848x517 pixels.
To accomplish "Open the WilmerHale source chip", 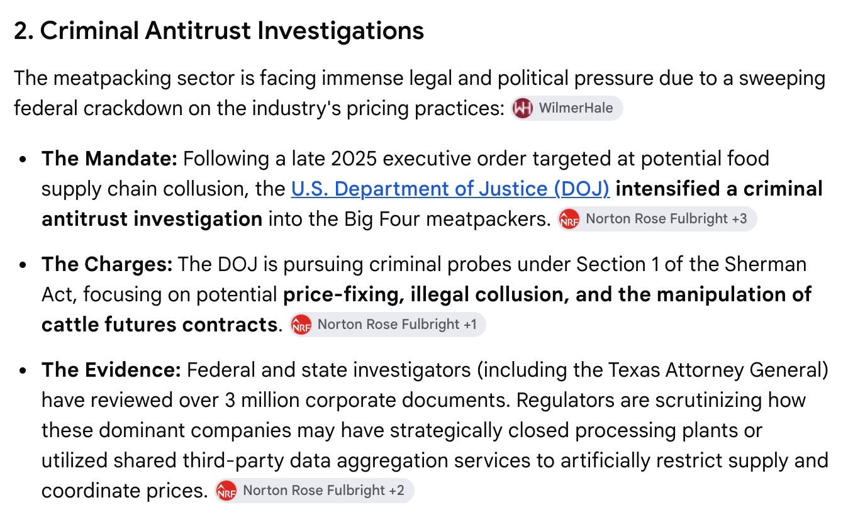I will [x=567, y=108].
